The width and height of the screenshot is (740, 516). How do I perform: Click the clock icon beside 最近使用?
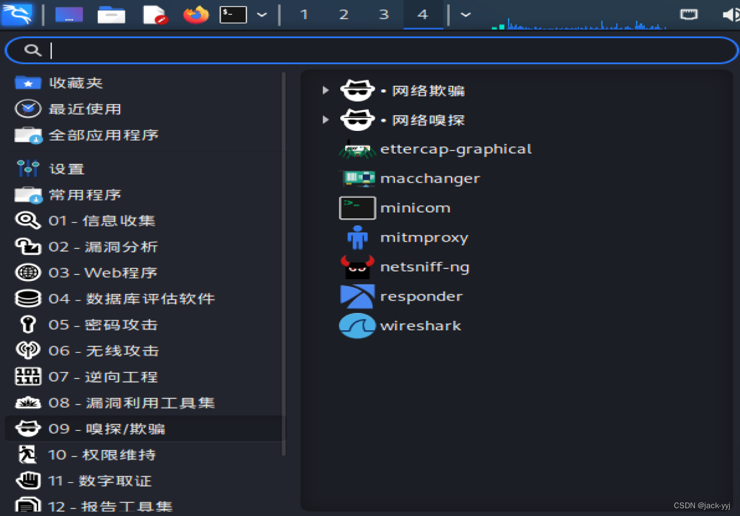click(28, 109)
